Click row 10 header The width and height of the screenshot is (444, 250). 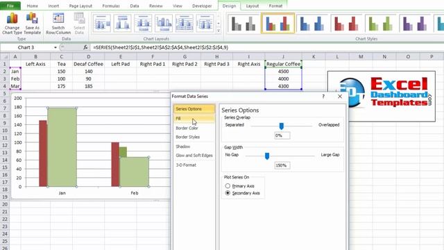click(x=5, y=131)
